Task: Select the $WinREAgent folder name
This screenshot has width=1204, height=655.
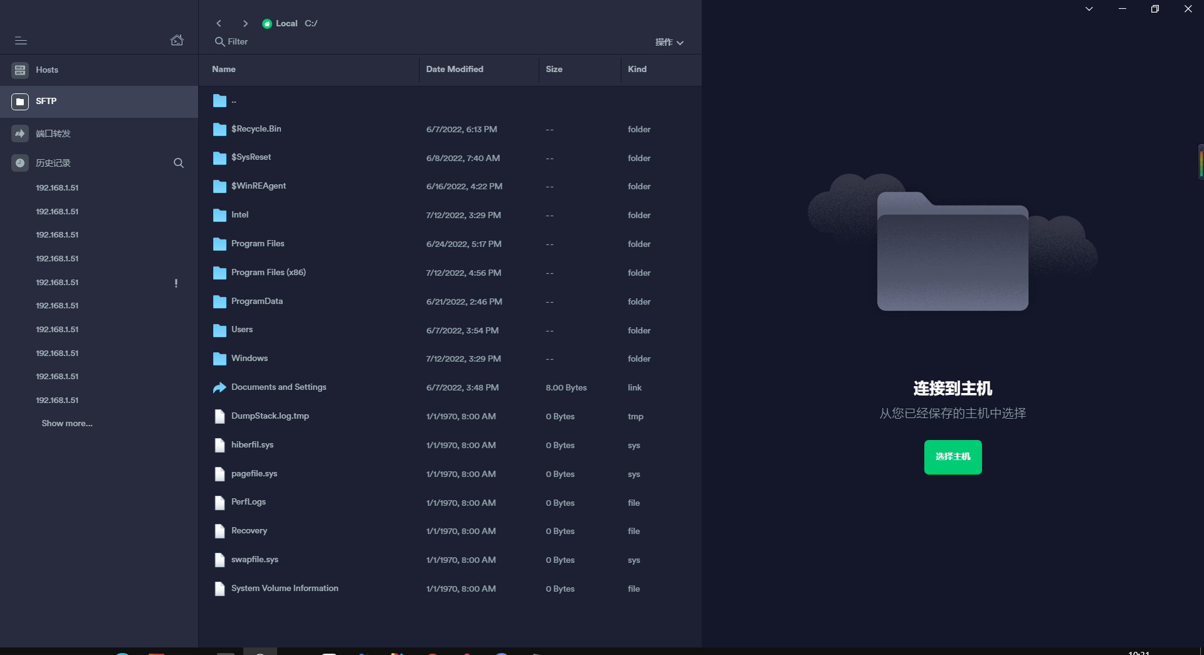Action: pos(258,186)
